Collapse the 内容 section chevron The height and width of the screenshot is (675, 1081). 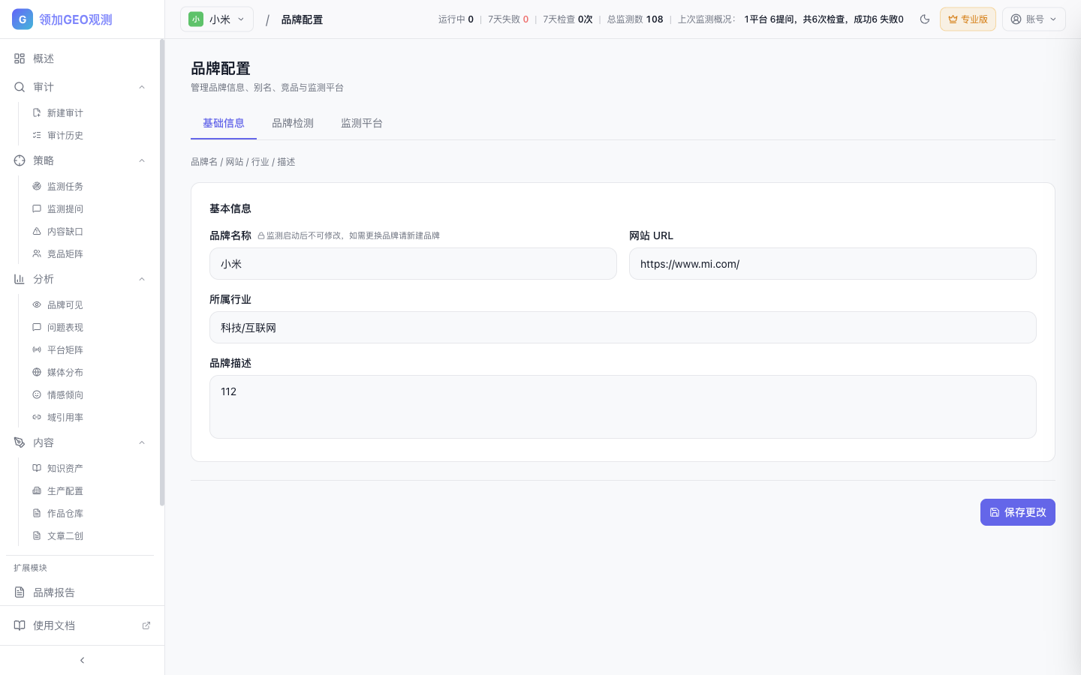pyautogui.click(x=142, y=442)
